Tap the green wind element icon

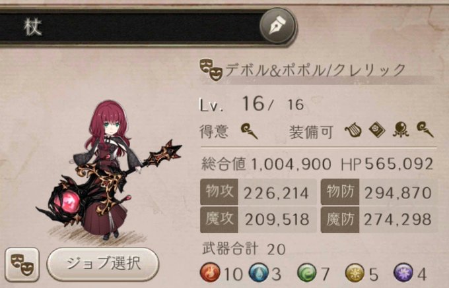[306, 272]
